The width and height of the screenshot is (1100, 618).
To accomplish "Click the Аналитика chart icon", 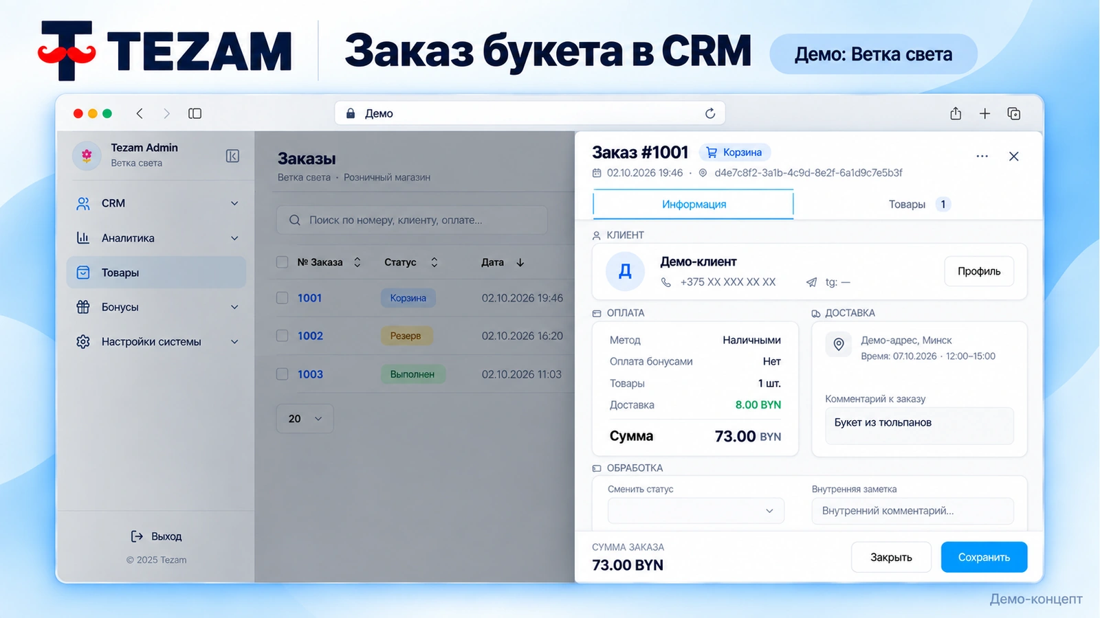I will coord(83,238).
